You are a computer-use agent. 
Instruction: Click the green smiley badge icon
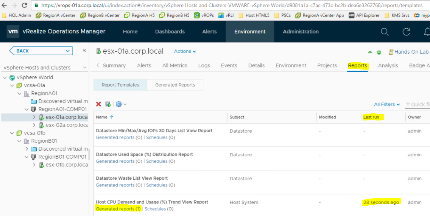(379, 52)
